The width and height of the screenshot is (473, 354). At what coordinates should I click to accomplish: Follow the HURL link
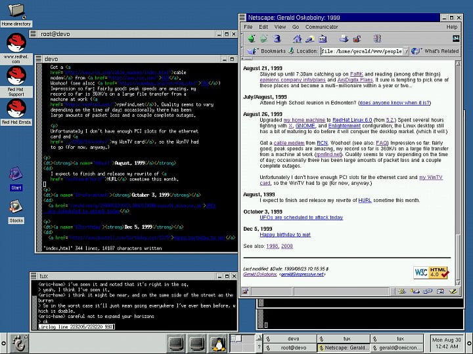click(365, 200)
